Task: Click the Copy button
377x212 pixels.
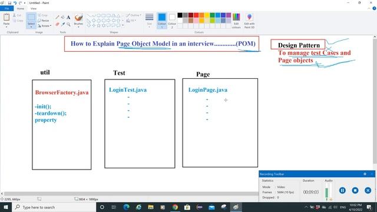Action: 18,21
